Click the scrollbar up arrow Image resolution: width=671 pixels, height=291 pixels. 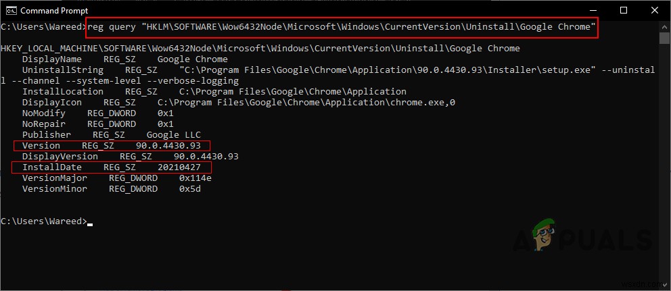click(x=664, y=26)
